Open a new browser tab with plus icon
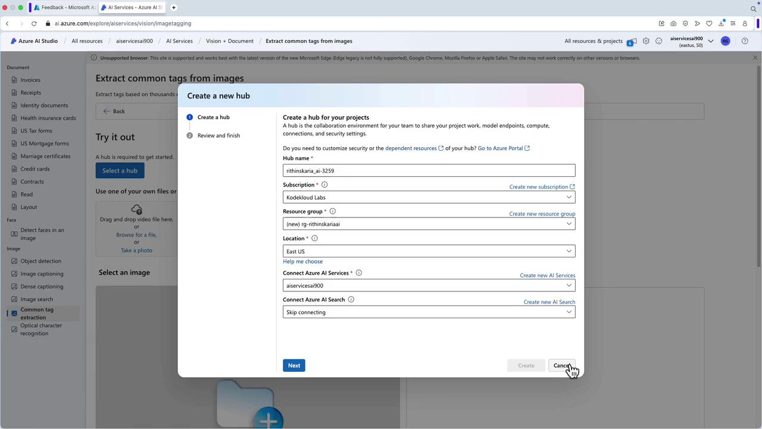762x429 pixels. pos(174,8)
